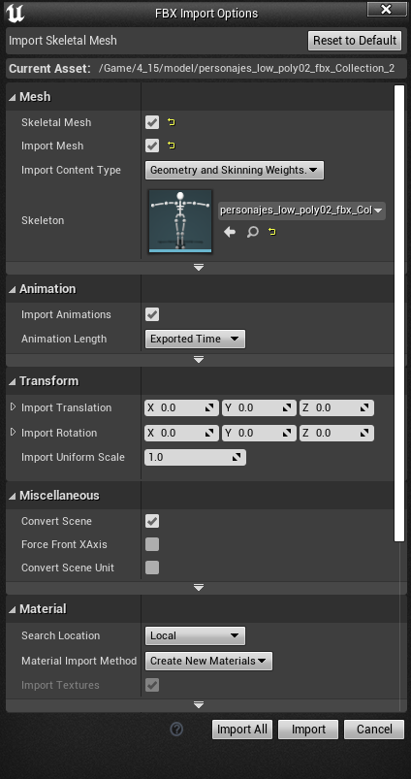Show advanced Mesh options arrow
The width and height of the screenshot is (411, 779).
point(199,268)
